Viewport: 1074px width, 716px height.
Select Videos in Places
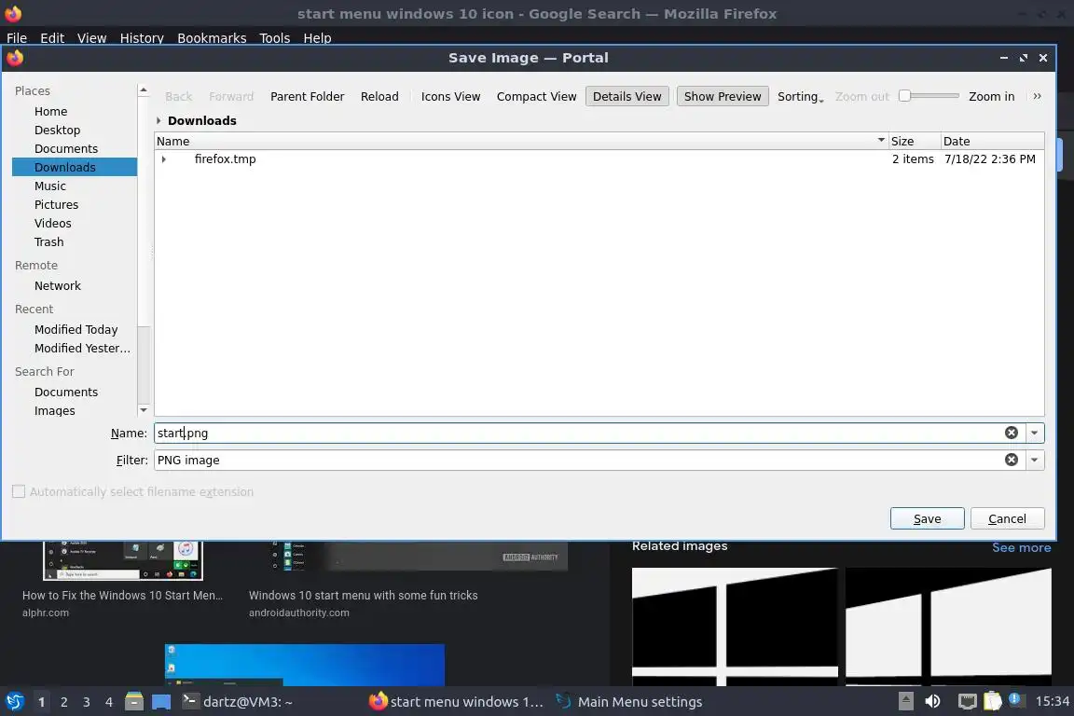coord(53,224)
